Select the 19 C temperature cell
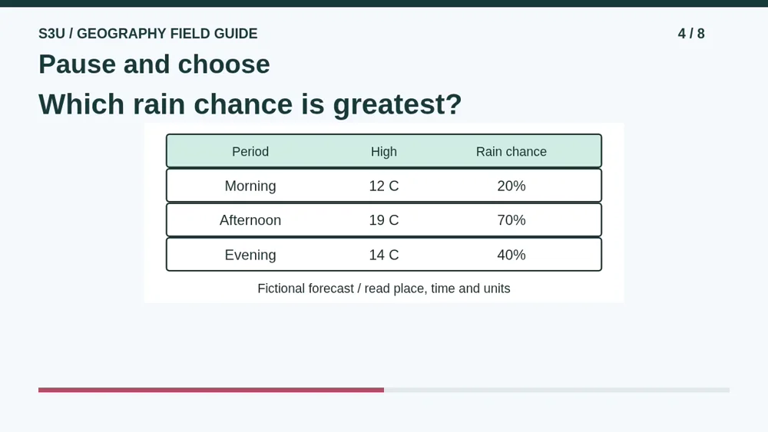Viewport: 768px width, 432px height. click(x=384, y=220)
